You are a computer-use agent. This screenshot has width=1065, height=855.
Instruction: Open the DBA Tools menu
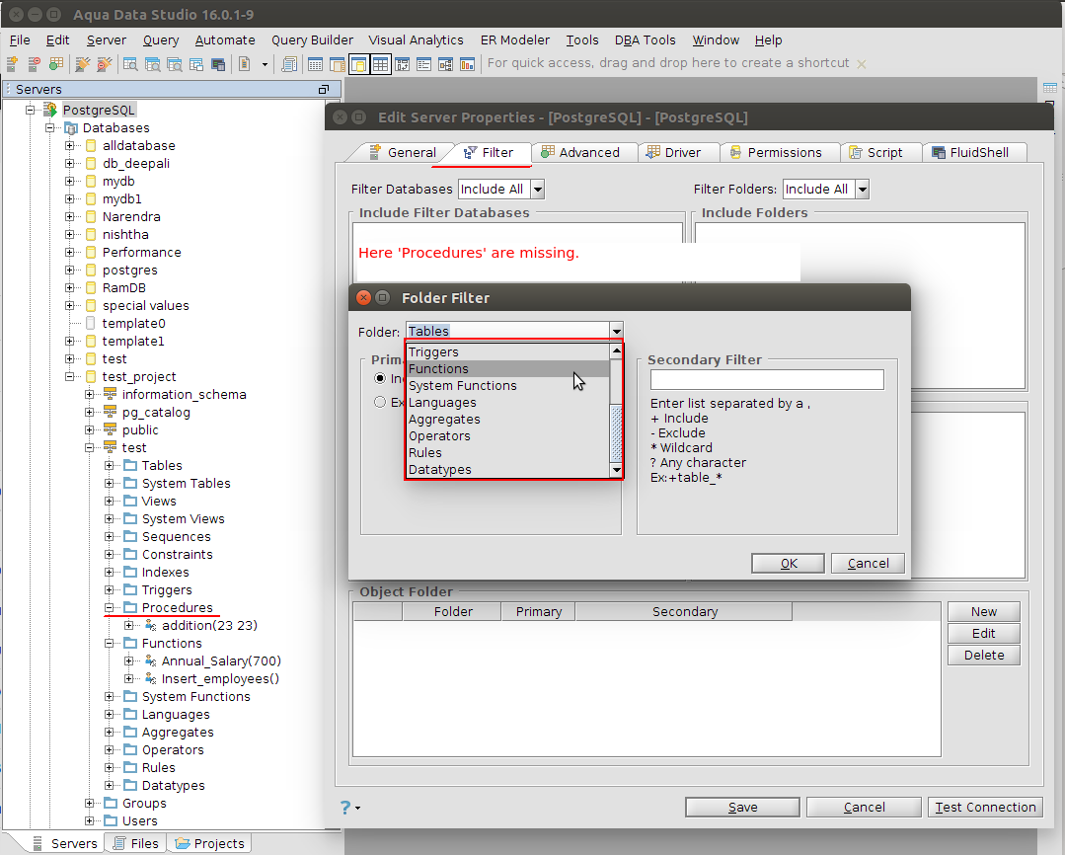click(645, 40)
